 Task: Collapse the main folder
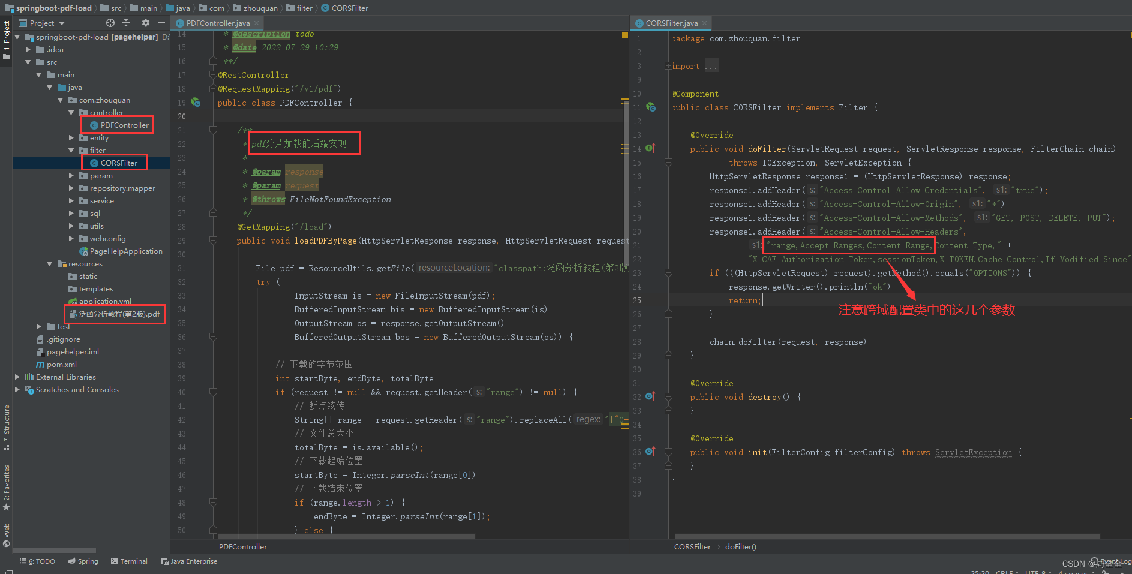point(39,74)
